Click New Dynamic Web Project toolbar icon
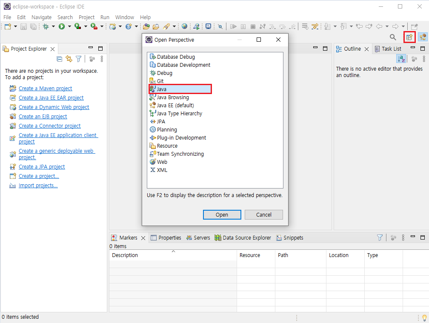 112,26
